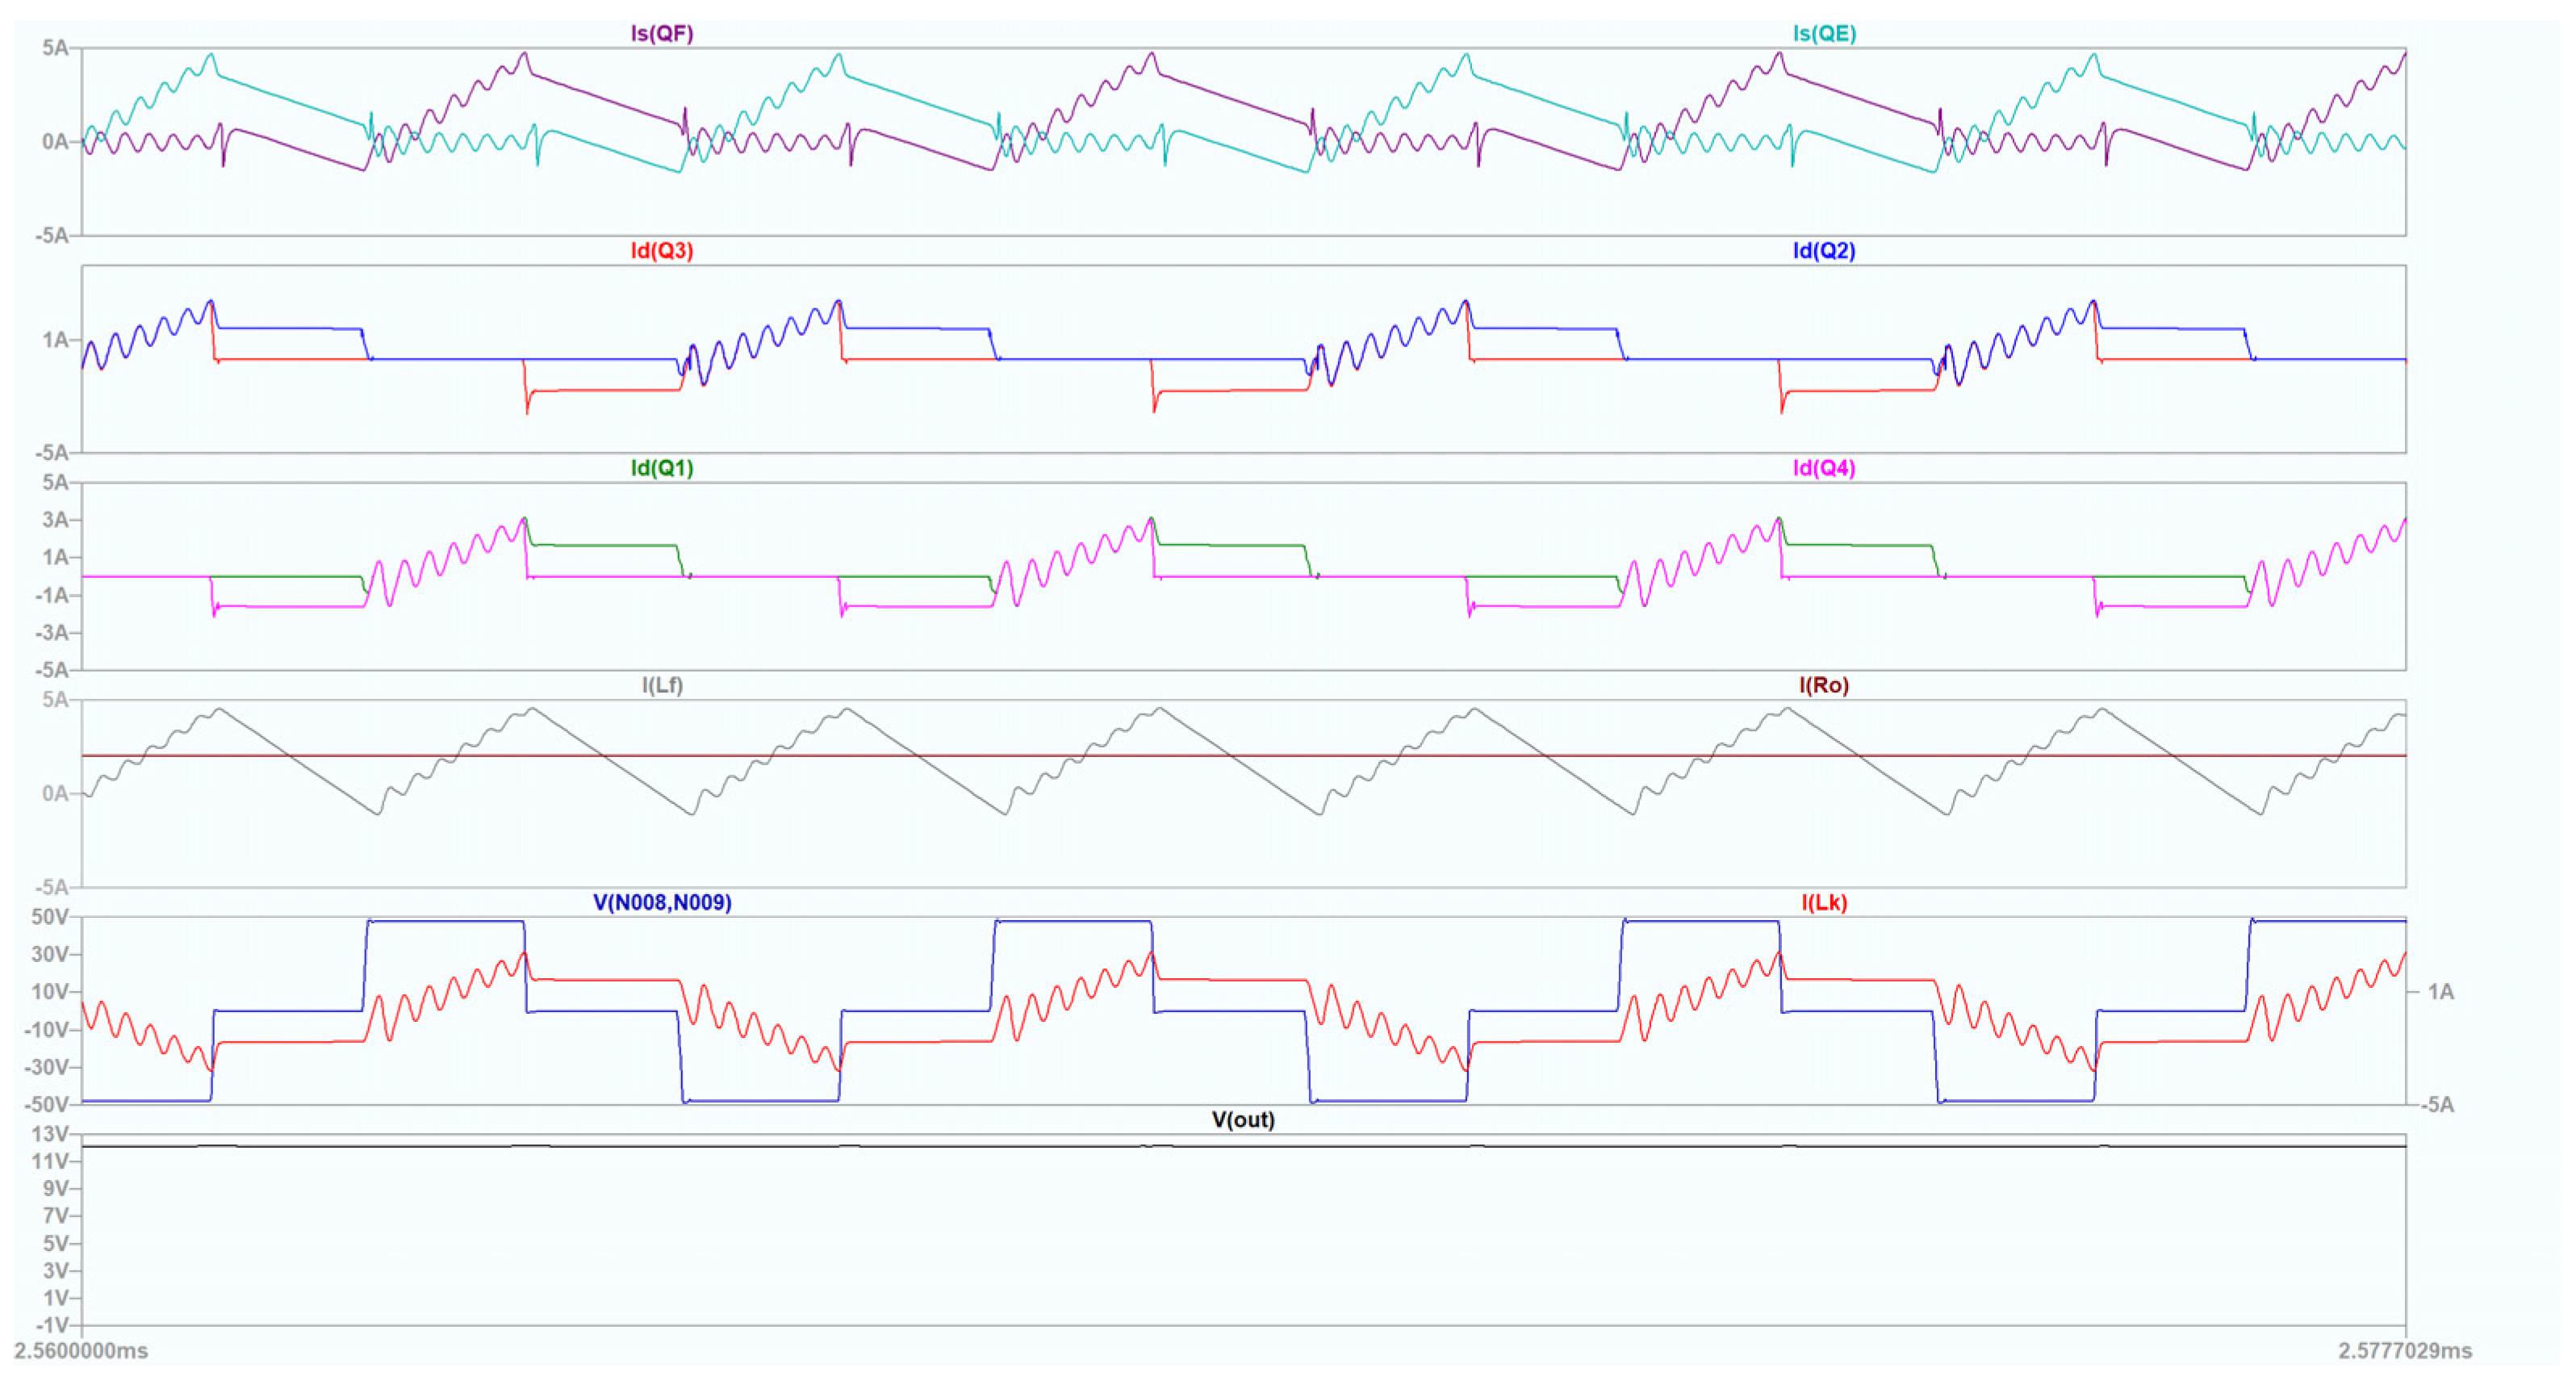The height and width of the screenshot is (1385, 2576).
Task: Click the -1V label on V(out) axis
Action: point(50,1326)
